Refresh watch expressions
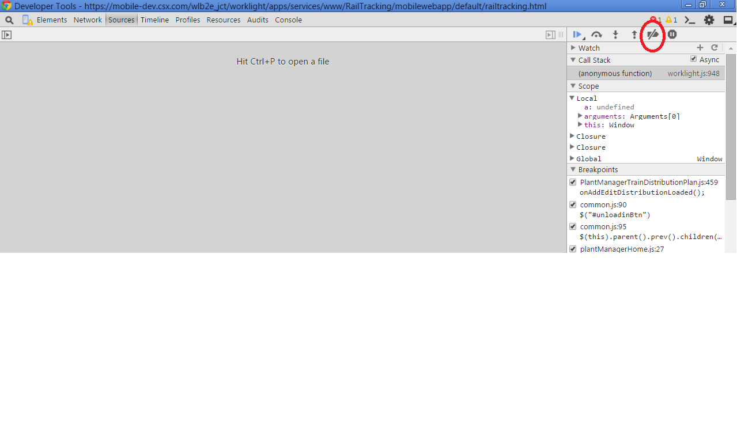Image resolution: width=737 pixels, height=436 pixels. 715,48
